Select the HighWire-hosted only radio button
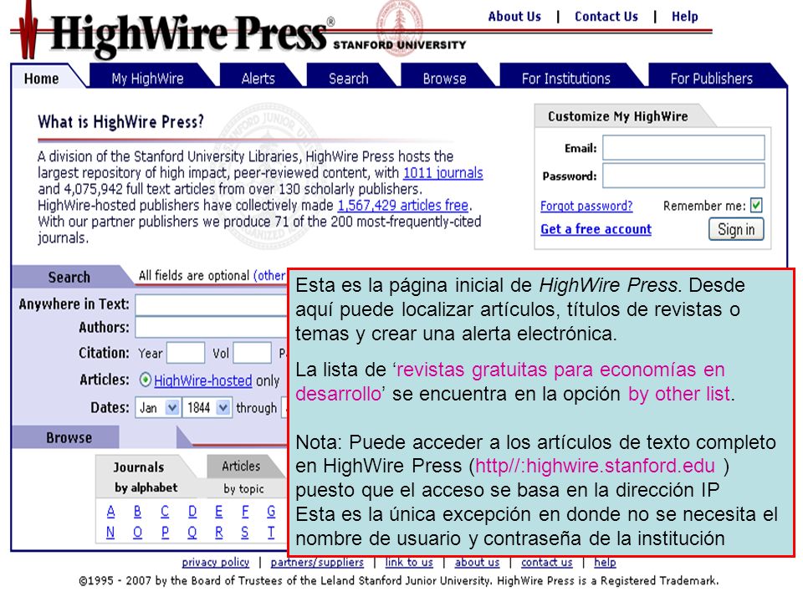 point(146,380)
